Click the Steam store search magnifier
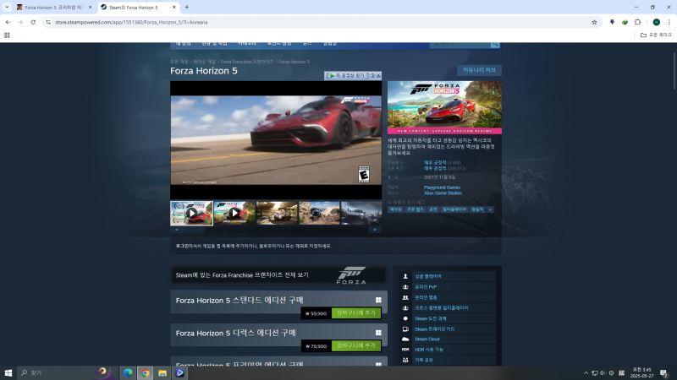This screenshot has height=380, width=677. coord(495,44)
